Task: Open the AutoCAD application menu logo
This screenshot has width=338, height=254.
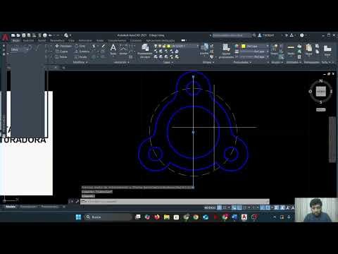Action: click(5, 37)
